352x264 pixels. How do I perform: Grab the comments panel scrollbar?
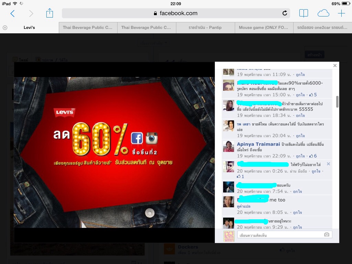point(337,102)
